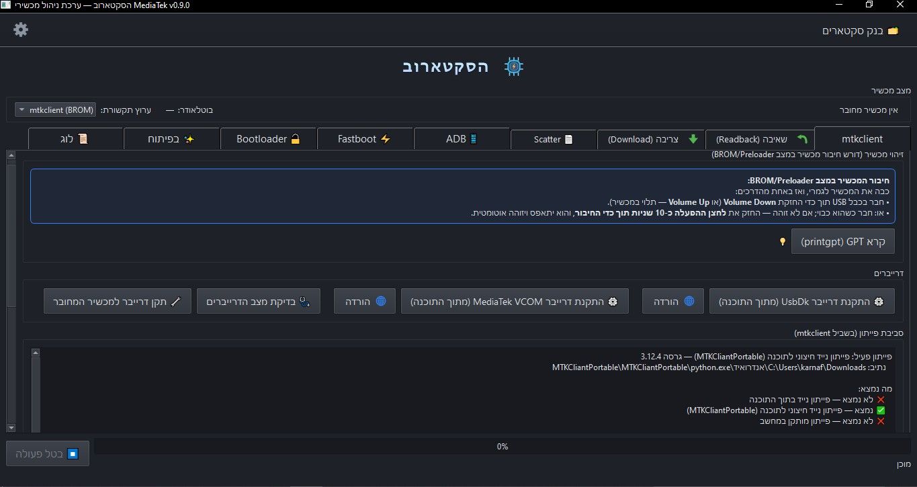Click the main panel scrollbar up arrow
This screenshot has height=487, width=917.
[11, 156]
